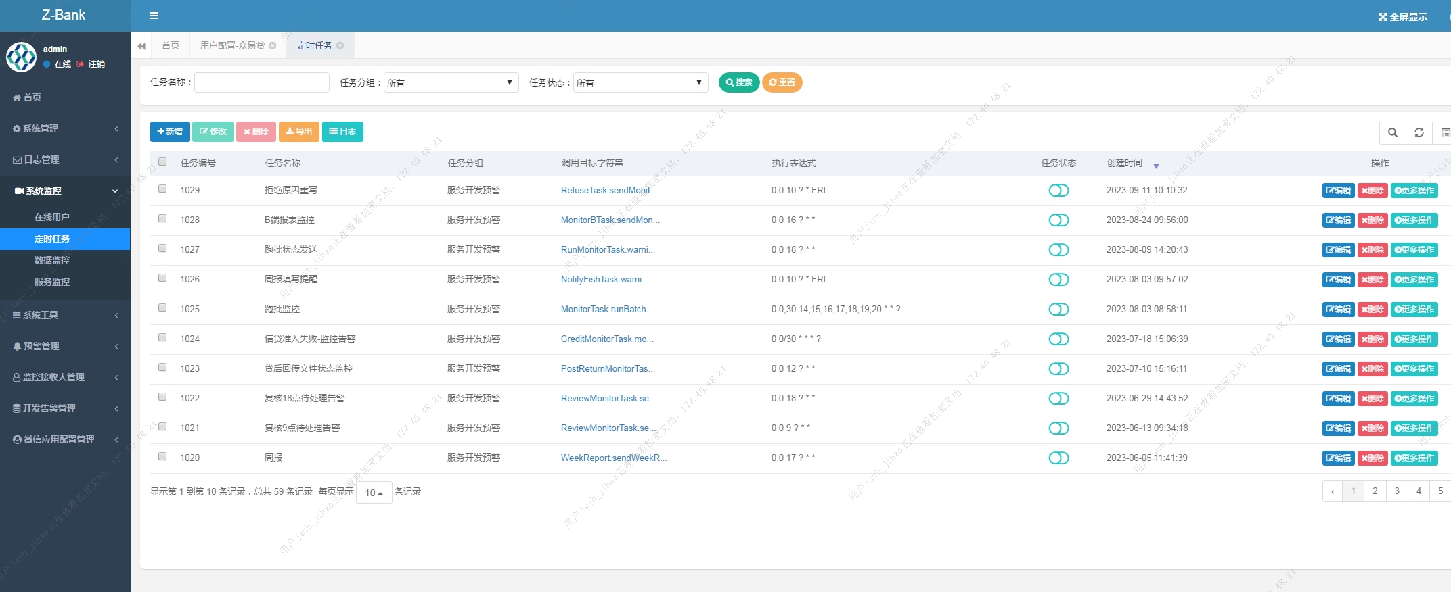The width and height of the screenshot is (1451, 592).
Task: Go to page 2 in pagination
Action: click(1375, 491)
